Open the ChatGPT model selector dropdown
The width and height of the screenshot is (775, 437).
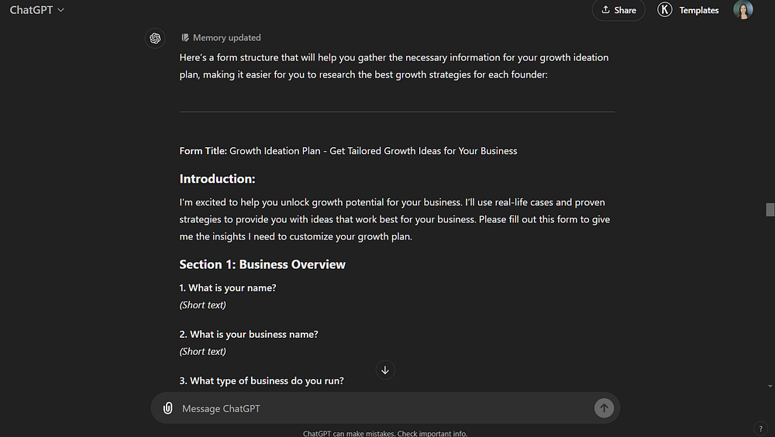(x=37, y=10)
